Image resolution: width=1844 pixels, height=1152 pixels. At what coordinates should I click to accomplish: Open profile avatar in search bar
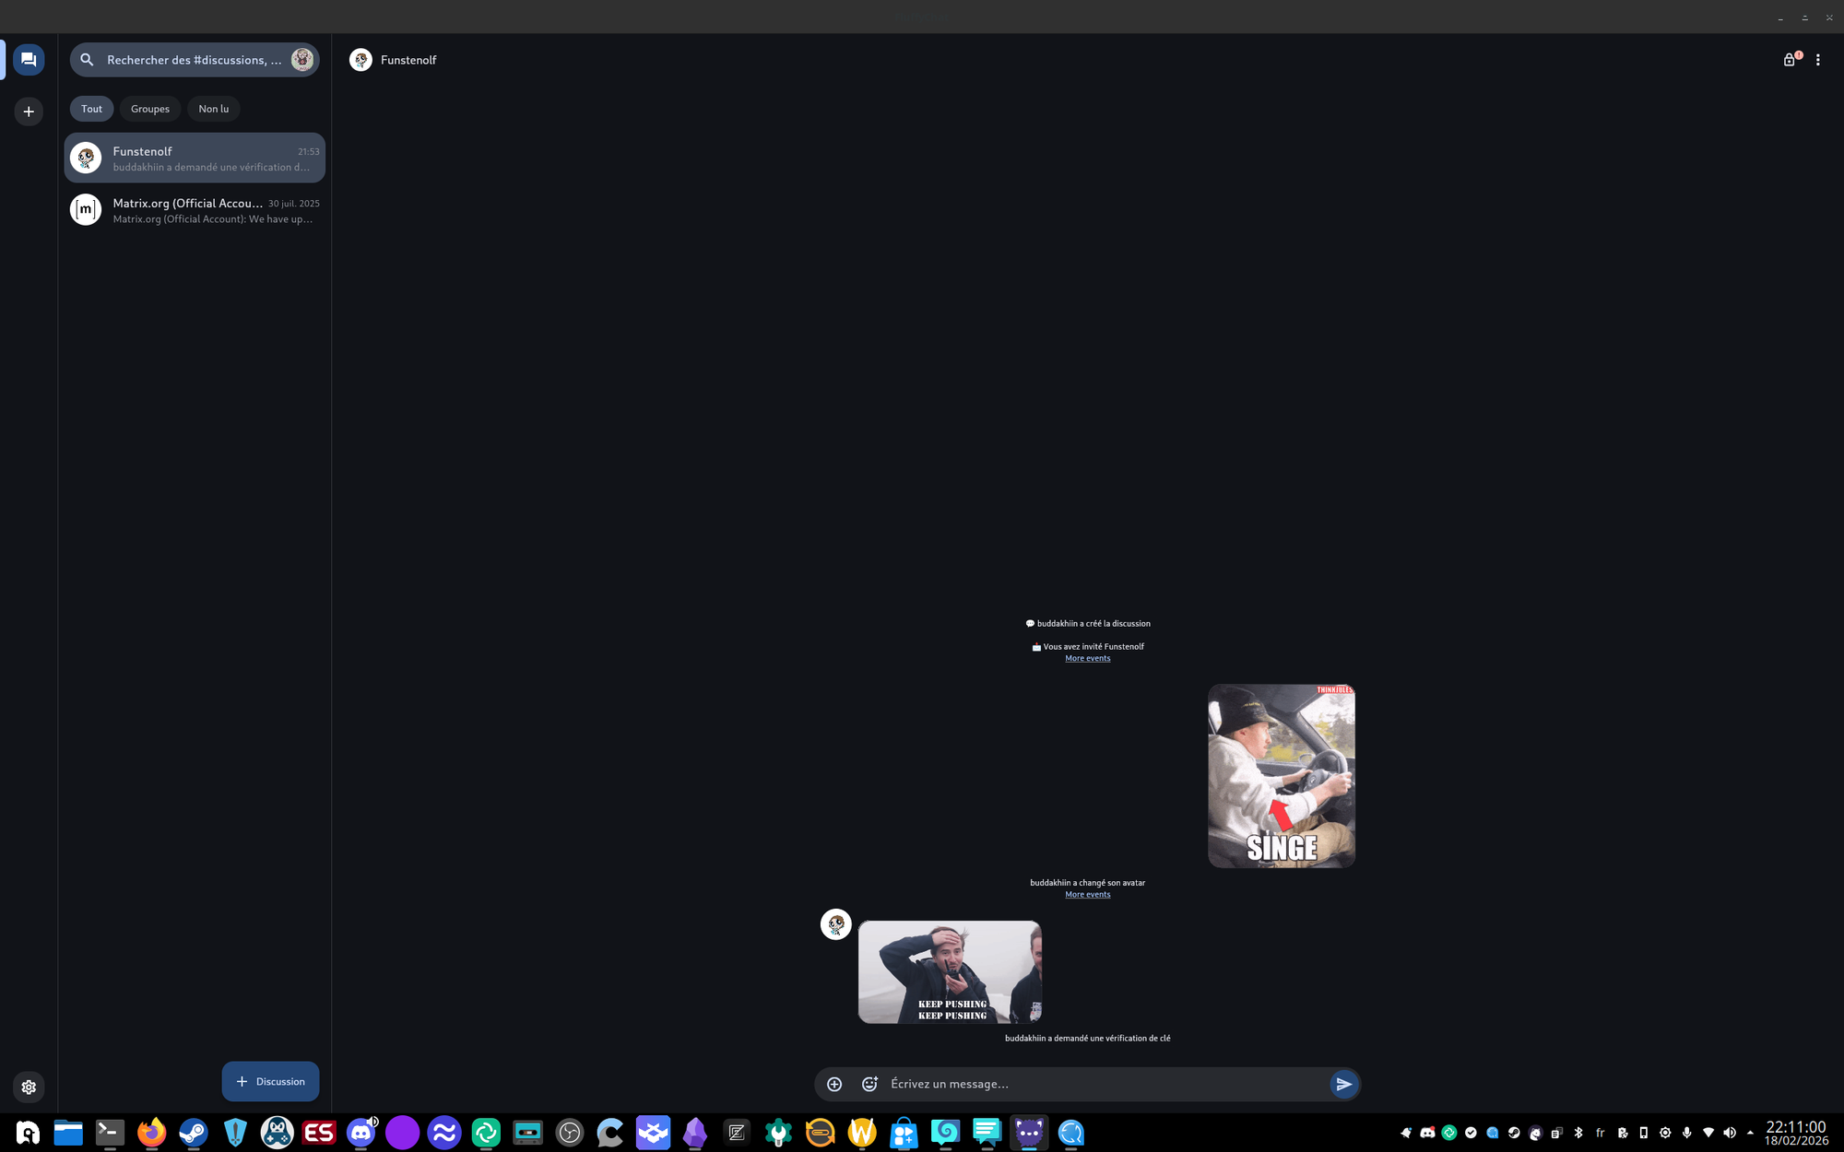coord(301,60)
